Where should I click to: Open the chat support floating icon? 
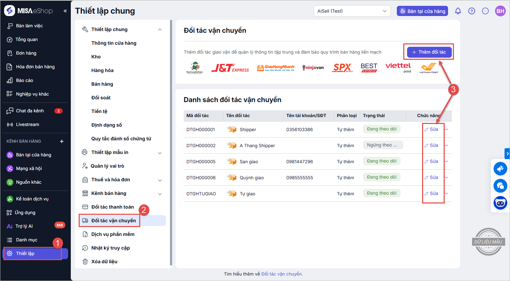tap(500, 186)
